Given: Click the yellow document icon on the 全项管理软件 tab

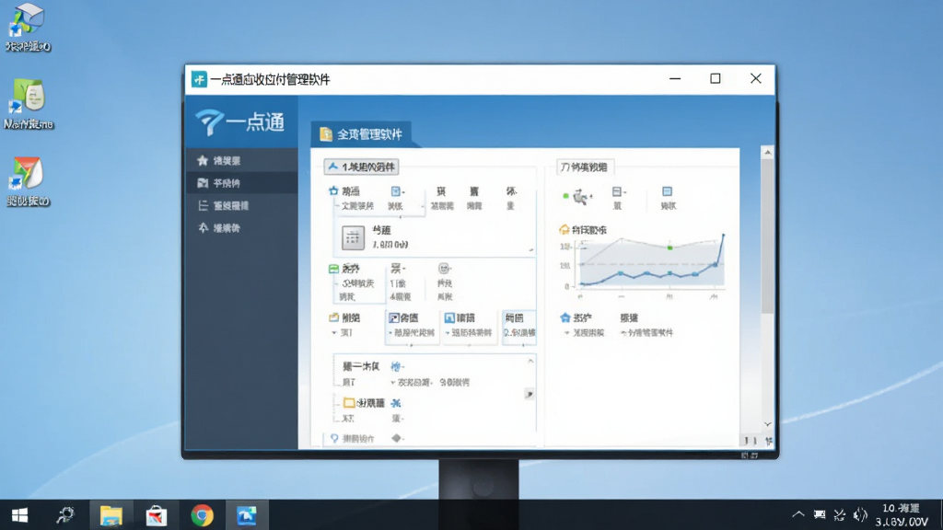Looking at the screenshot, I should tap(326, 134).
